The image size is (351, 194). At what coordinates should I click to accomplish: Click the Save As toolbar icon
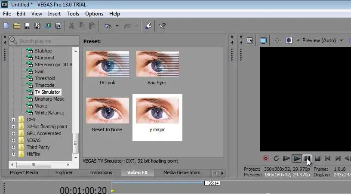click(37, 26)
